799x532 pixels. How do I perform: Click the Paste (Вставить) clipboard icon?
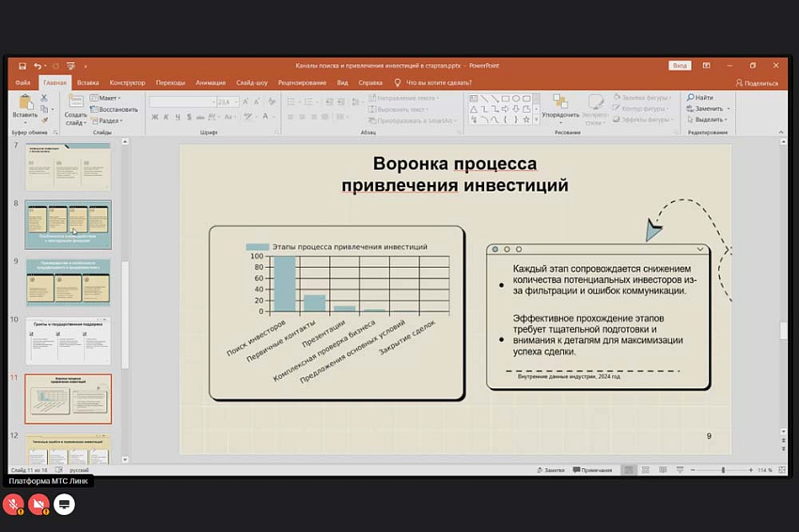point(23,102)
